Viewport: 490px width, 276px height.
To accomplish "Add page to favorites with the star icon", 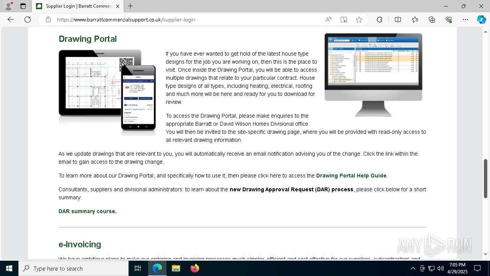I will 359,20.
